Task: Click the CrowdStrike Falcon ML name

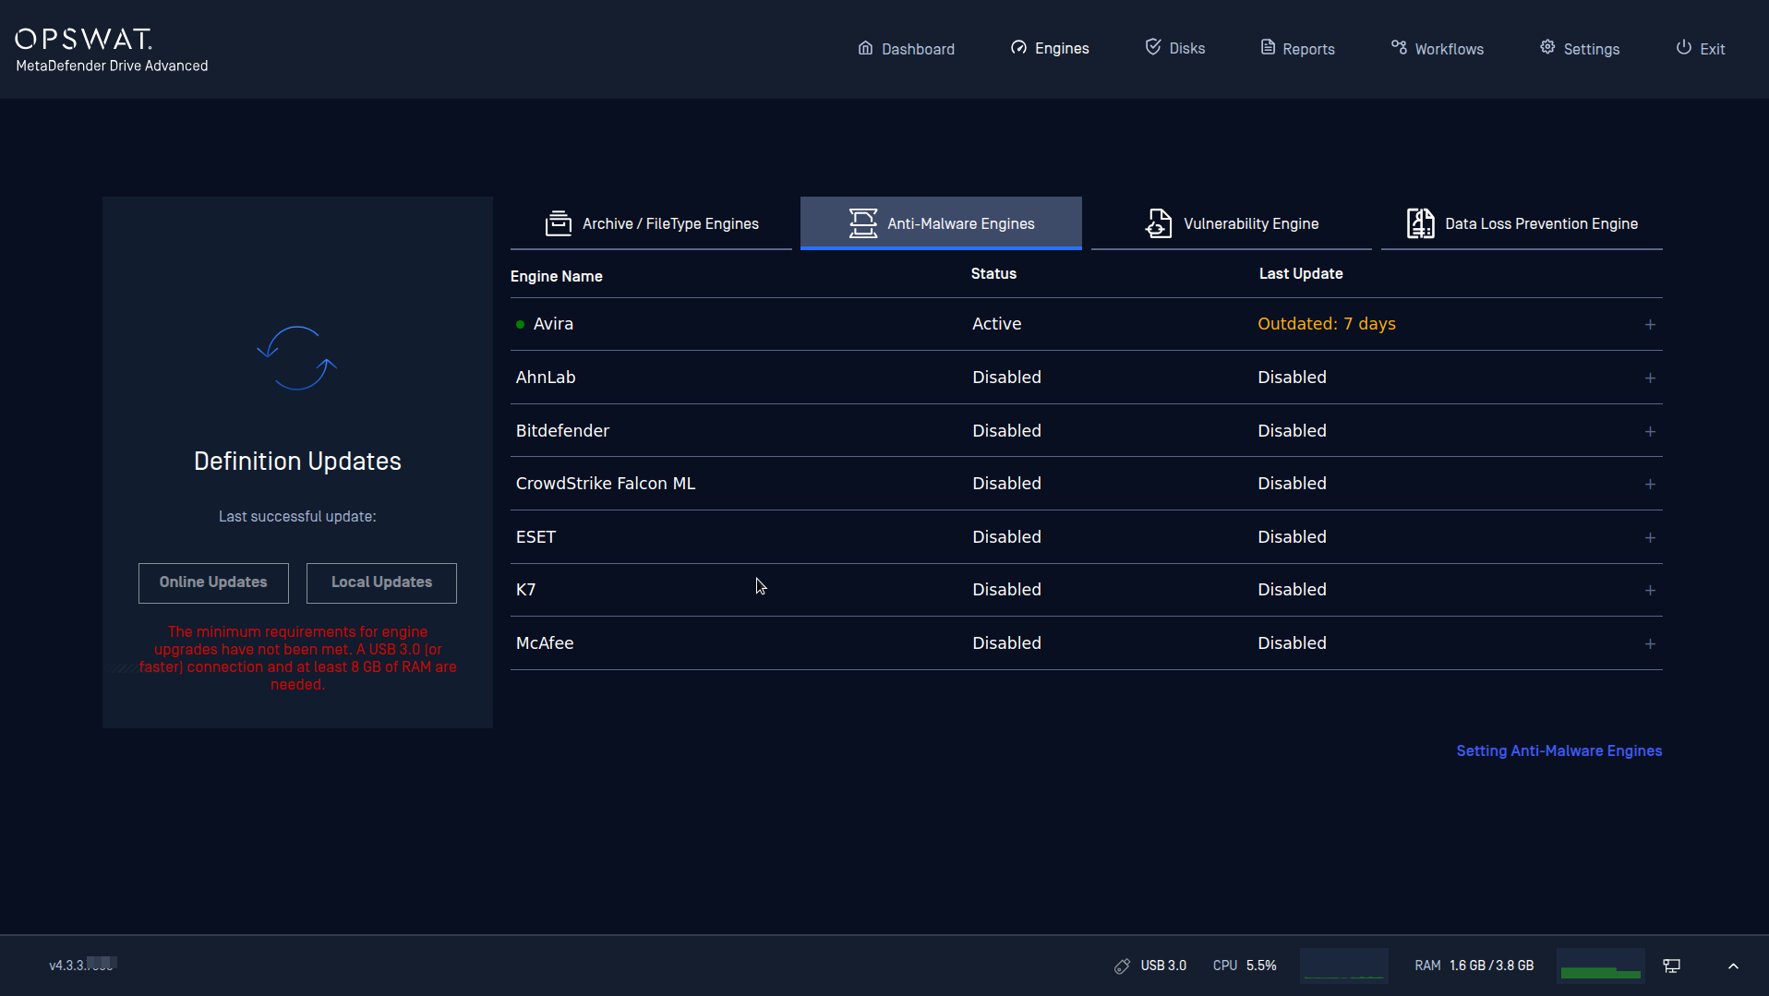Action: coord(606,484)
